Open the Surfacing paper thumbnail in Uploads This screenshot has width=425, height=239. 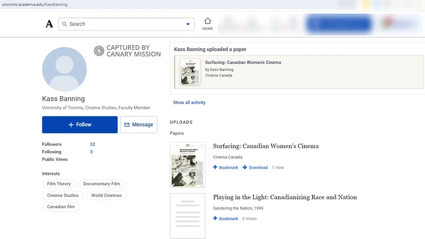pos(188,165)
